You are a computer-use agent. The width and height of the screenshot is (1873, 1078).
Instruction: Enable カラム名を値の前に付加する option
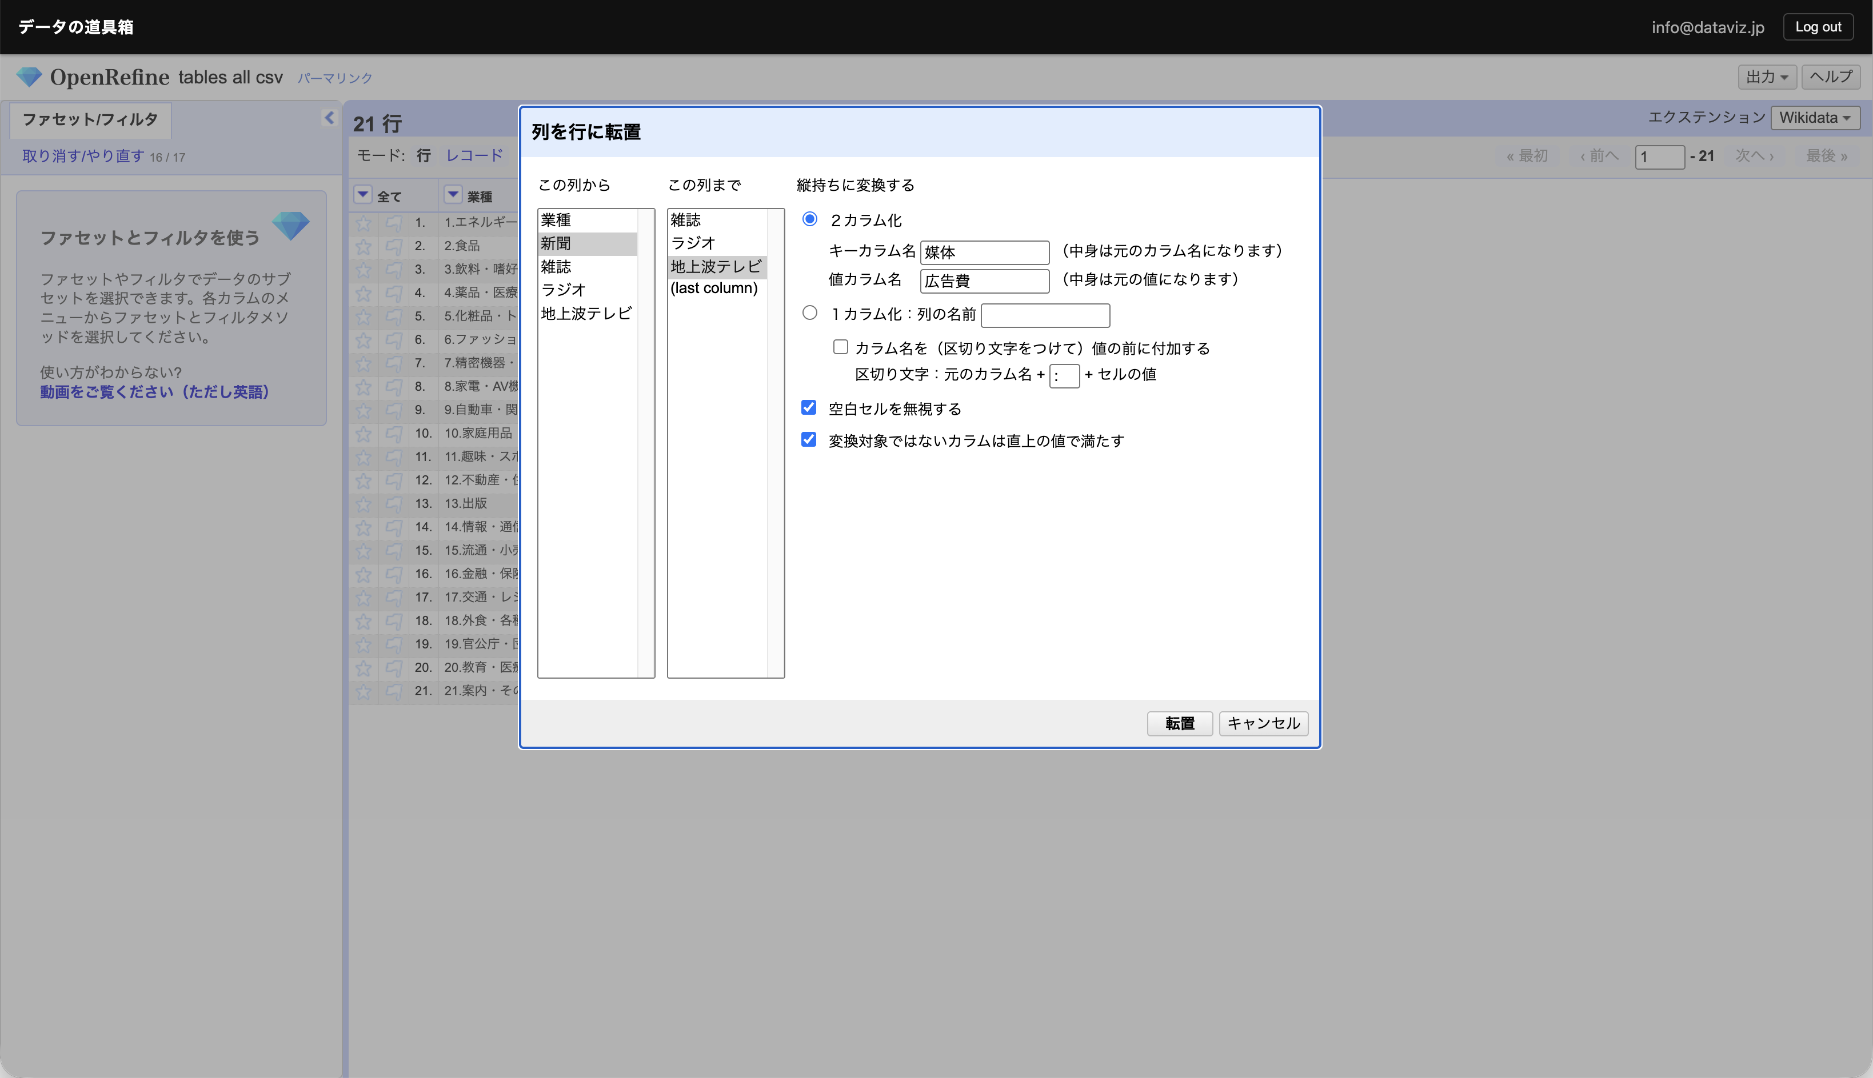(x=841, y=347)
